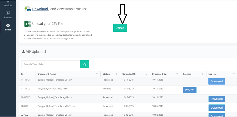
Task: Sort by Processed On column arrows
Action: 177,74
